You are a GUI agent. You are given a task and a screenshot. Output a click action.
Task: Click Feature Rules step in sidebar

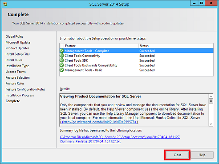(x=15, y=84)
